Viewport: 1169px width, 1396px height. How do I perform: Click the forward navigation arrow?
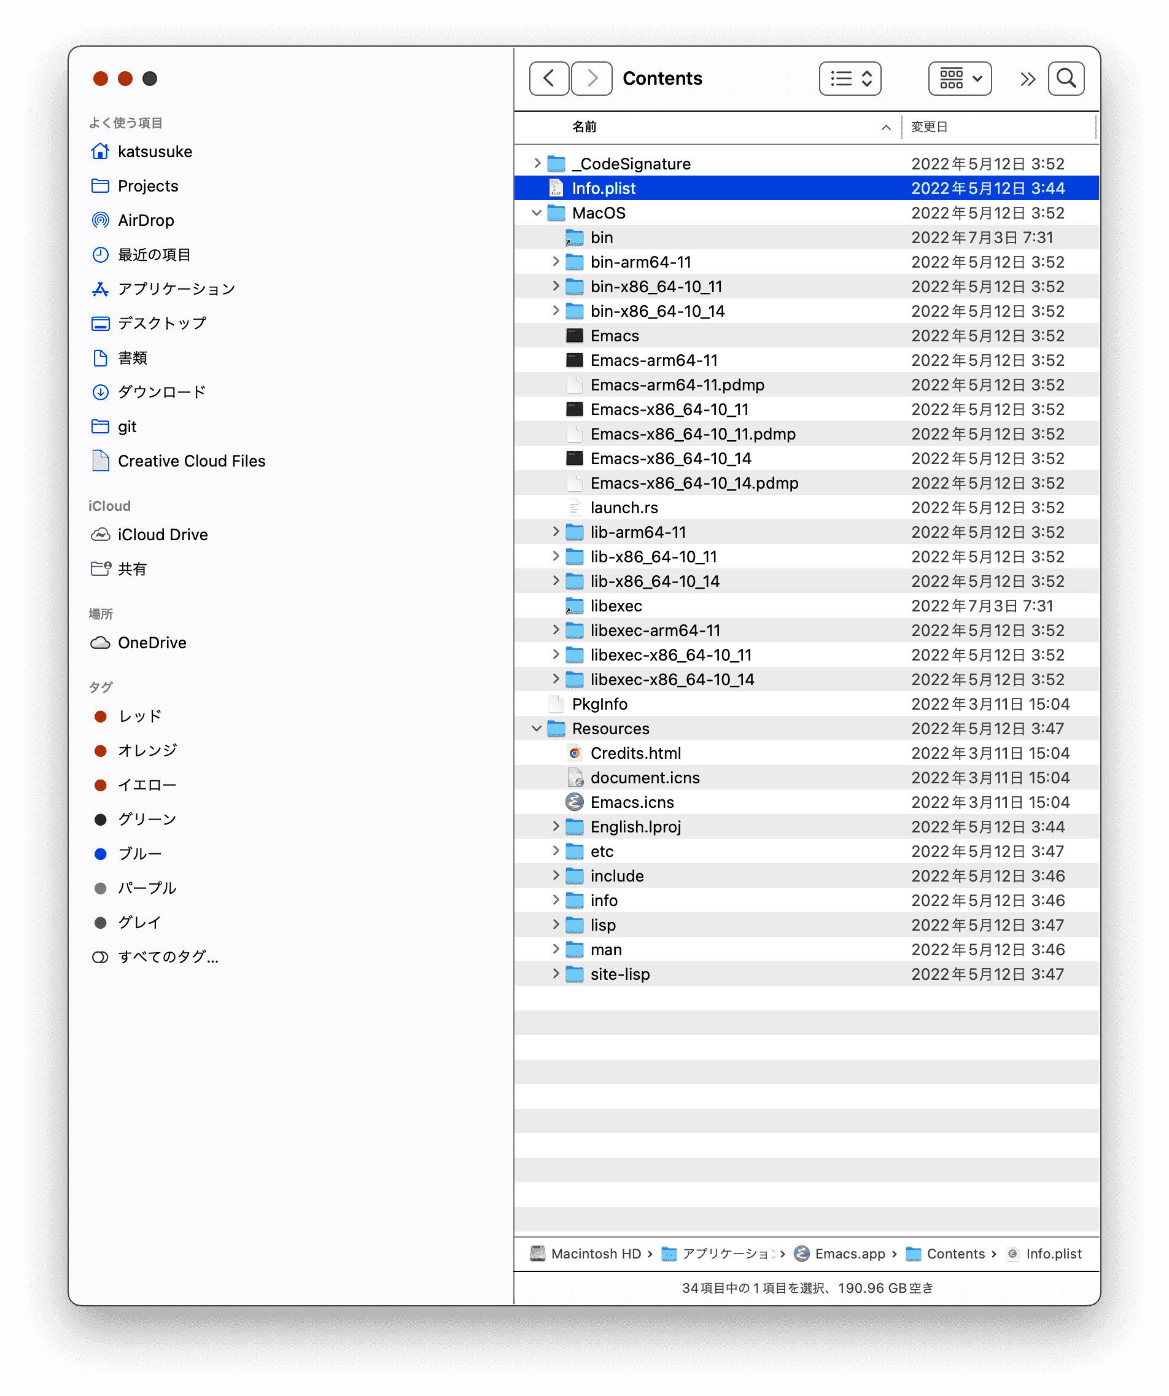591,79
